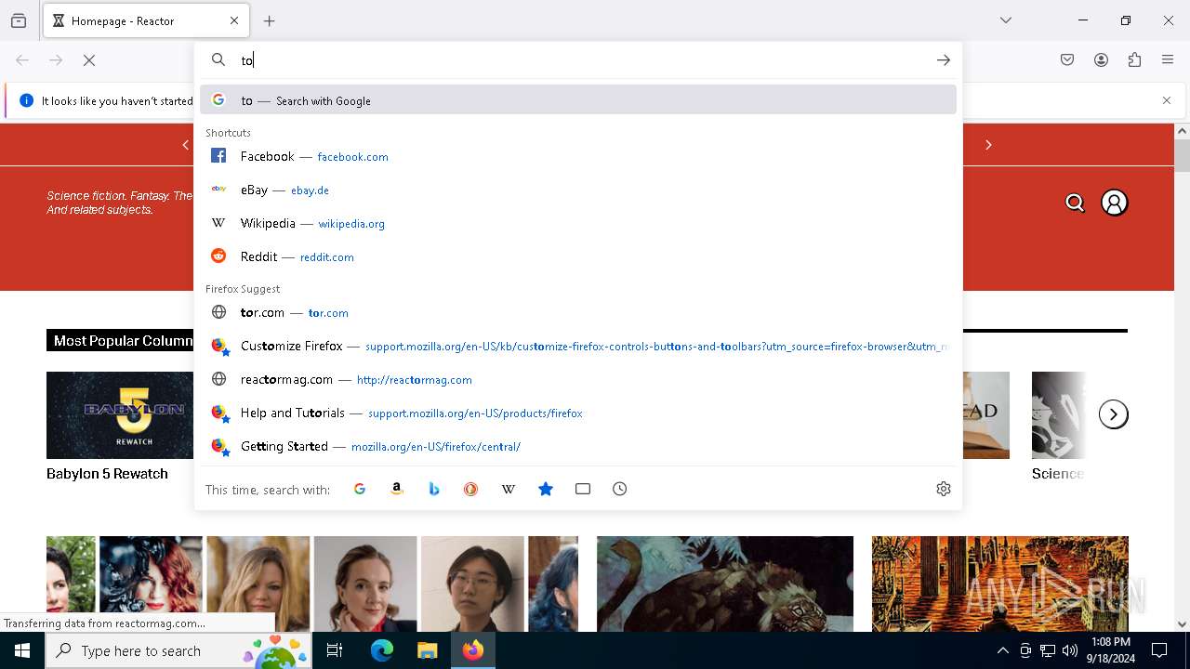Search history with clock icon
The width and height of the screenshot is (1190, 669).
[x=620, y=489]
